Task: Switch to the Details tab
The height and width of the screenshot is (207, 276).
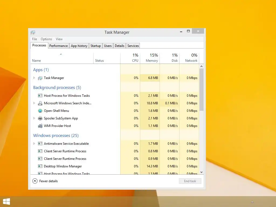Action: [119, 46]
